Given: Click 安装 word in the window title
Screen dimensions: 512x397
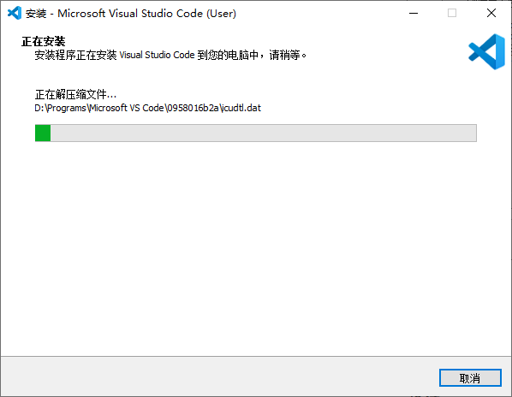Looking at the screenshot, I should click(x=36, y=14).
